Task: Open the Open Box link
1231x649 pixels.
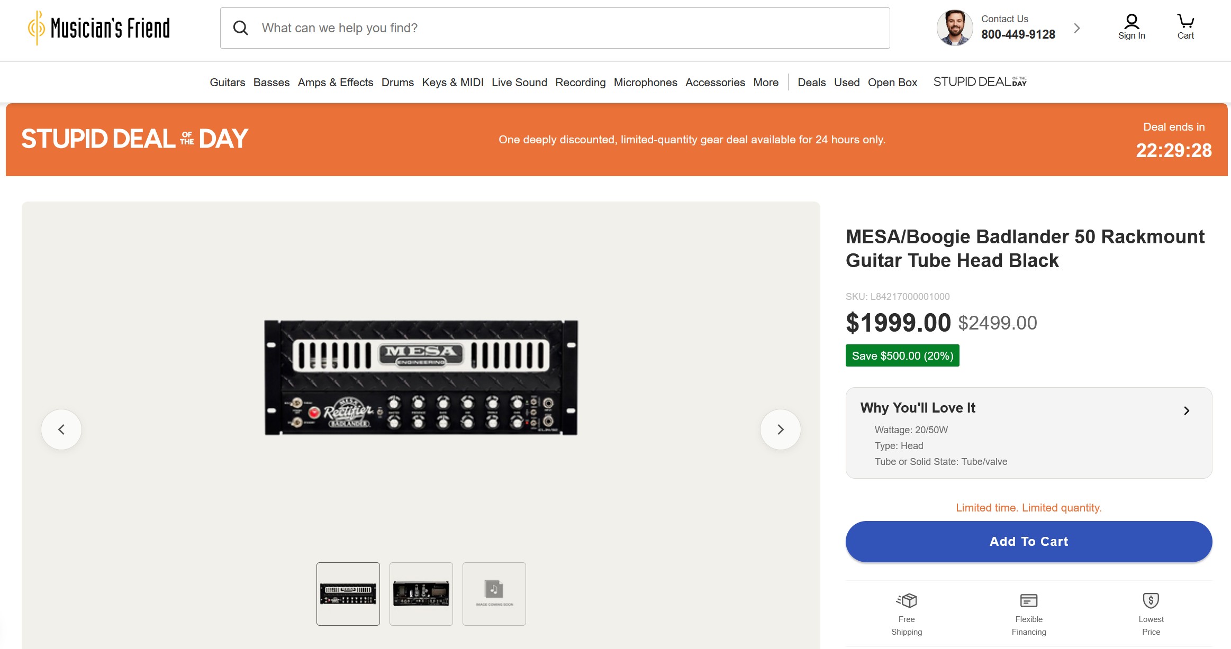Action: (x=892, y=83)
